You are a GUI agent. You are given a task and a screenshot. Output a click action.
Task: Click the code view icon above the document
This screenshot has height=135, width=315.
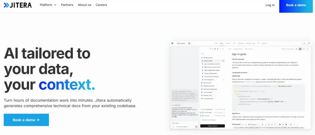(x=304, y=49)
